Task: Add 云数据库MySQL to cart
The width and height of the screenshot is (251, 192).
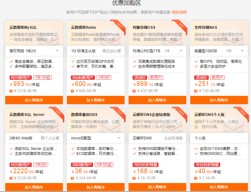Action: pos(34,100)
